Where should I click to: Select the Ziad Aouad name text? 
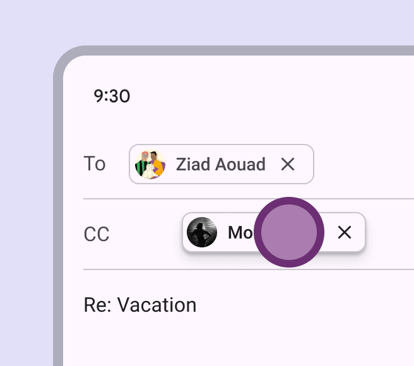coord(220,164)
